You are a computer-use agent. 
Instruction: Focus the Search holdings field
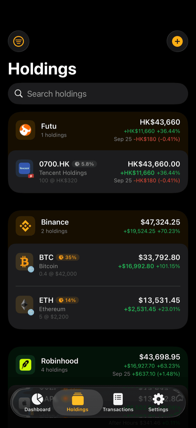click(98, 94)
